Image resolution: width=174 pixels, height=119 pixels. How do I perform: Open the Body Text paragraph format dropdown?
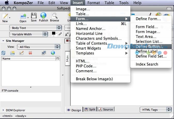coord(36,28)
